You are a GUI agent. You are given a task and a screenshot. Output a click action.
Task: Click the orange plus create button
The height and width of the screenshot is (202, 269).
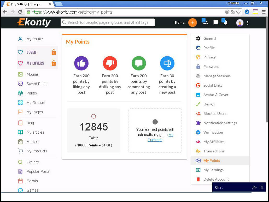click(x=192, y=23)
